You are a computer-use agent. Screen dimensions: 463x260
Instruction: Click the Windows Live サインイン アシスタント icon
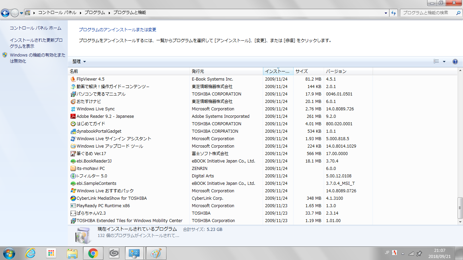pos(73,139)
